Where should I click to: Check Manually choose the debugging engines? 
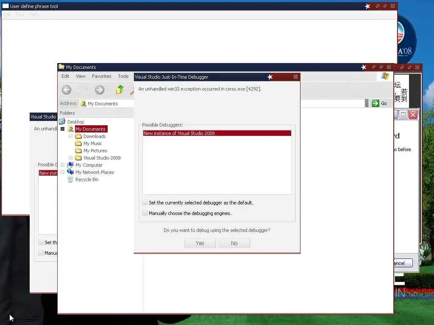145,213
